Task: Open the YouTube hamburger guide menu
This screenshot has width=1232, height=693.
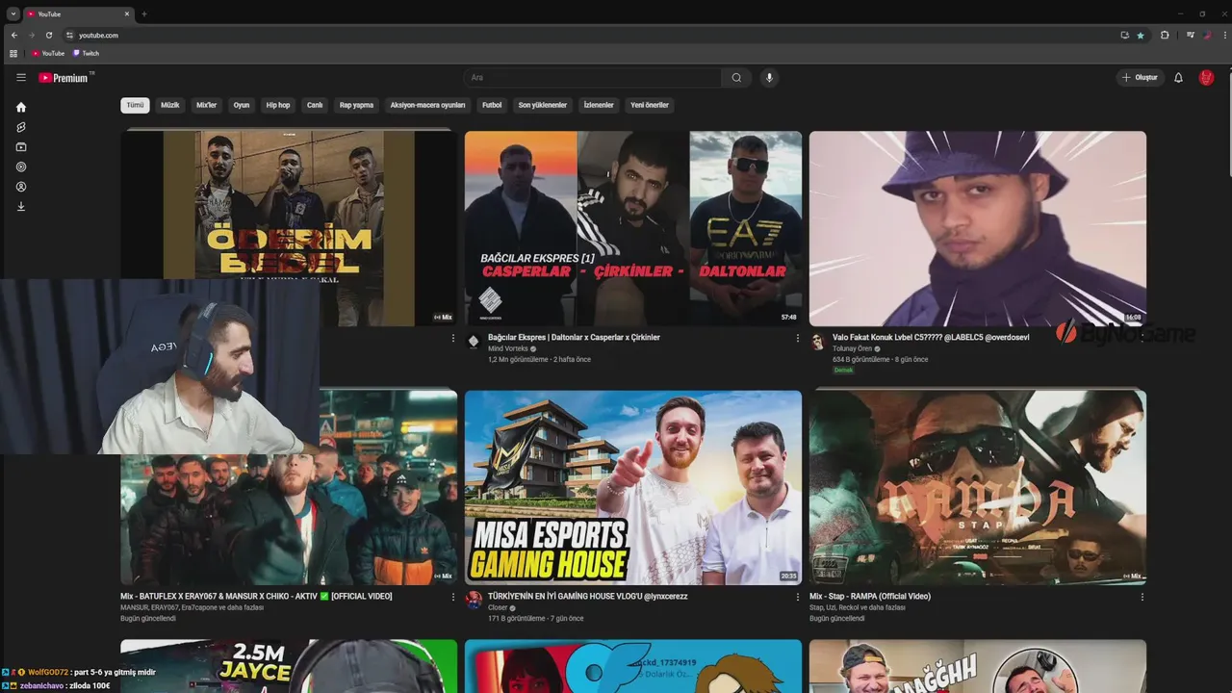Action: click(x=21, y=77)
